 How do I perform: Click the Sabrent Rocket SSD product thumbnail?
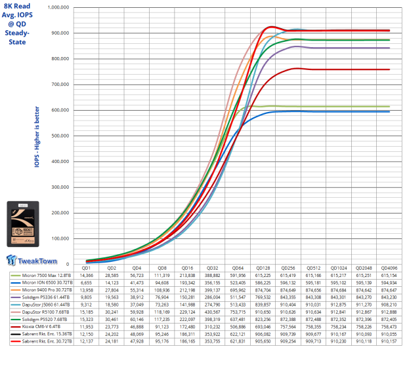pyautogui.click(x=23, y=224)
